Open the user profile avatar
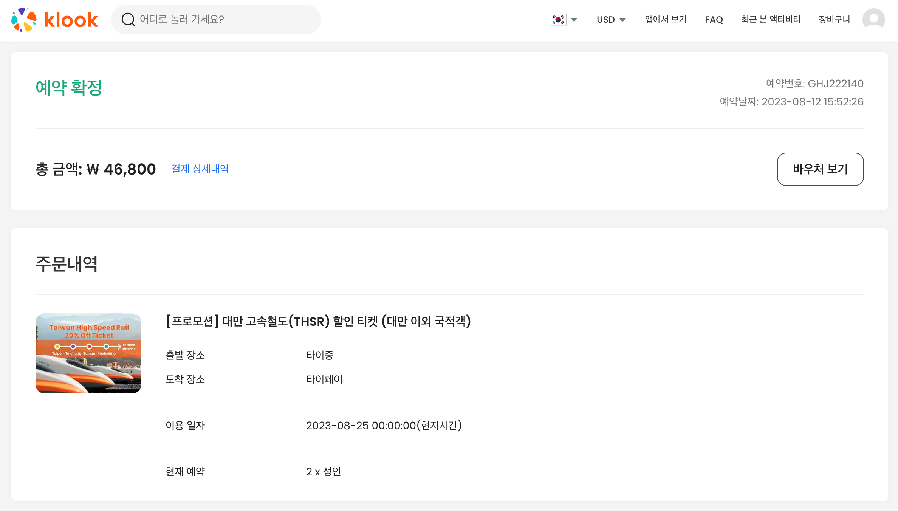Screen dimensions: 898x511 click(x=873, y=20)
